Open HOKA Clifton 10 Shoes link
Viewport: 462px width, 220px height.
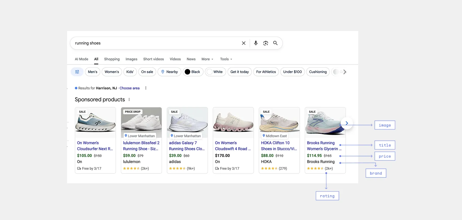tap(279, 146)
